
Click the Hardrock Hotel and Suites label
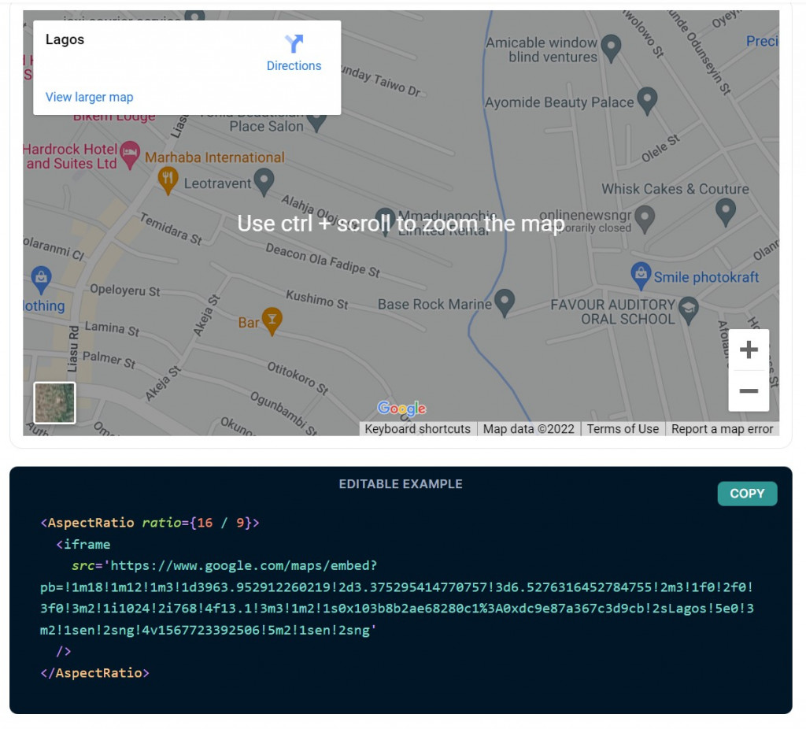pyautogui.click(x=70, y=157)
